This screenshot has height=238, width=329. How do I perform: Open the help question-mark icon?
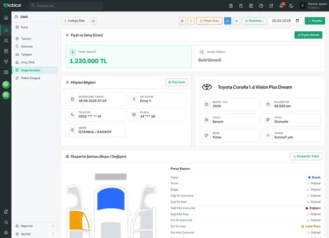pyautogui.click(x=261, y=6)
